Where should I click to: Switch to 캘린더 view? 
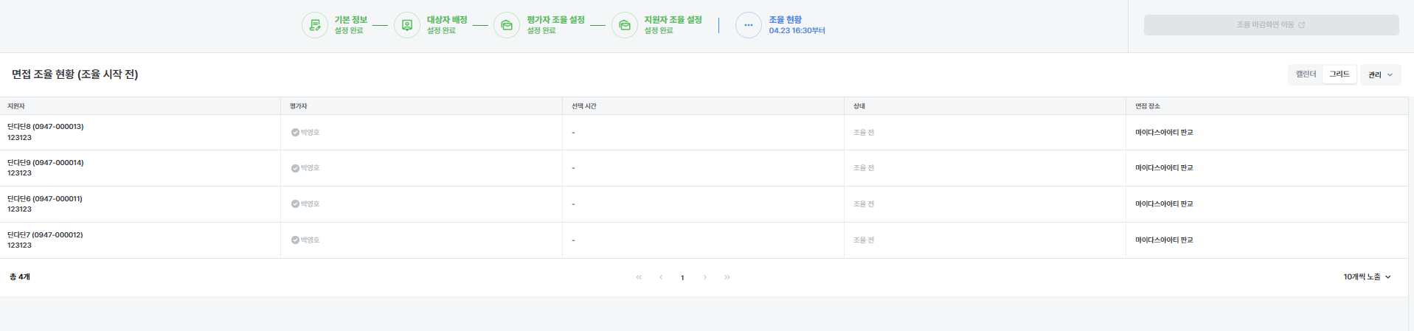(x=1306, y=74)
